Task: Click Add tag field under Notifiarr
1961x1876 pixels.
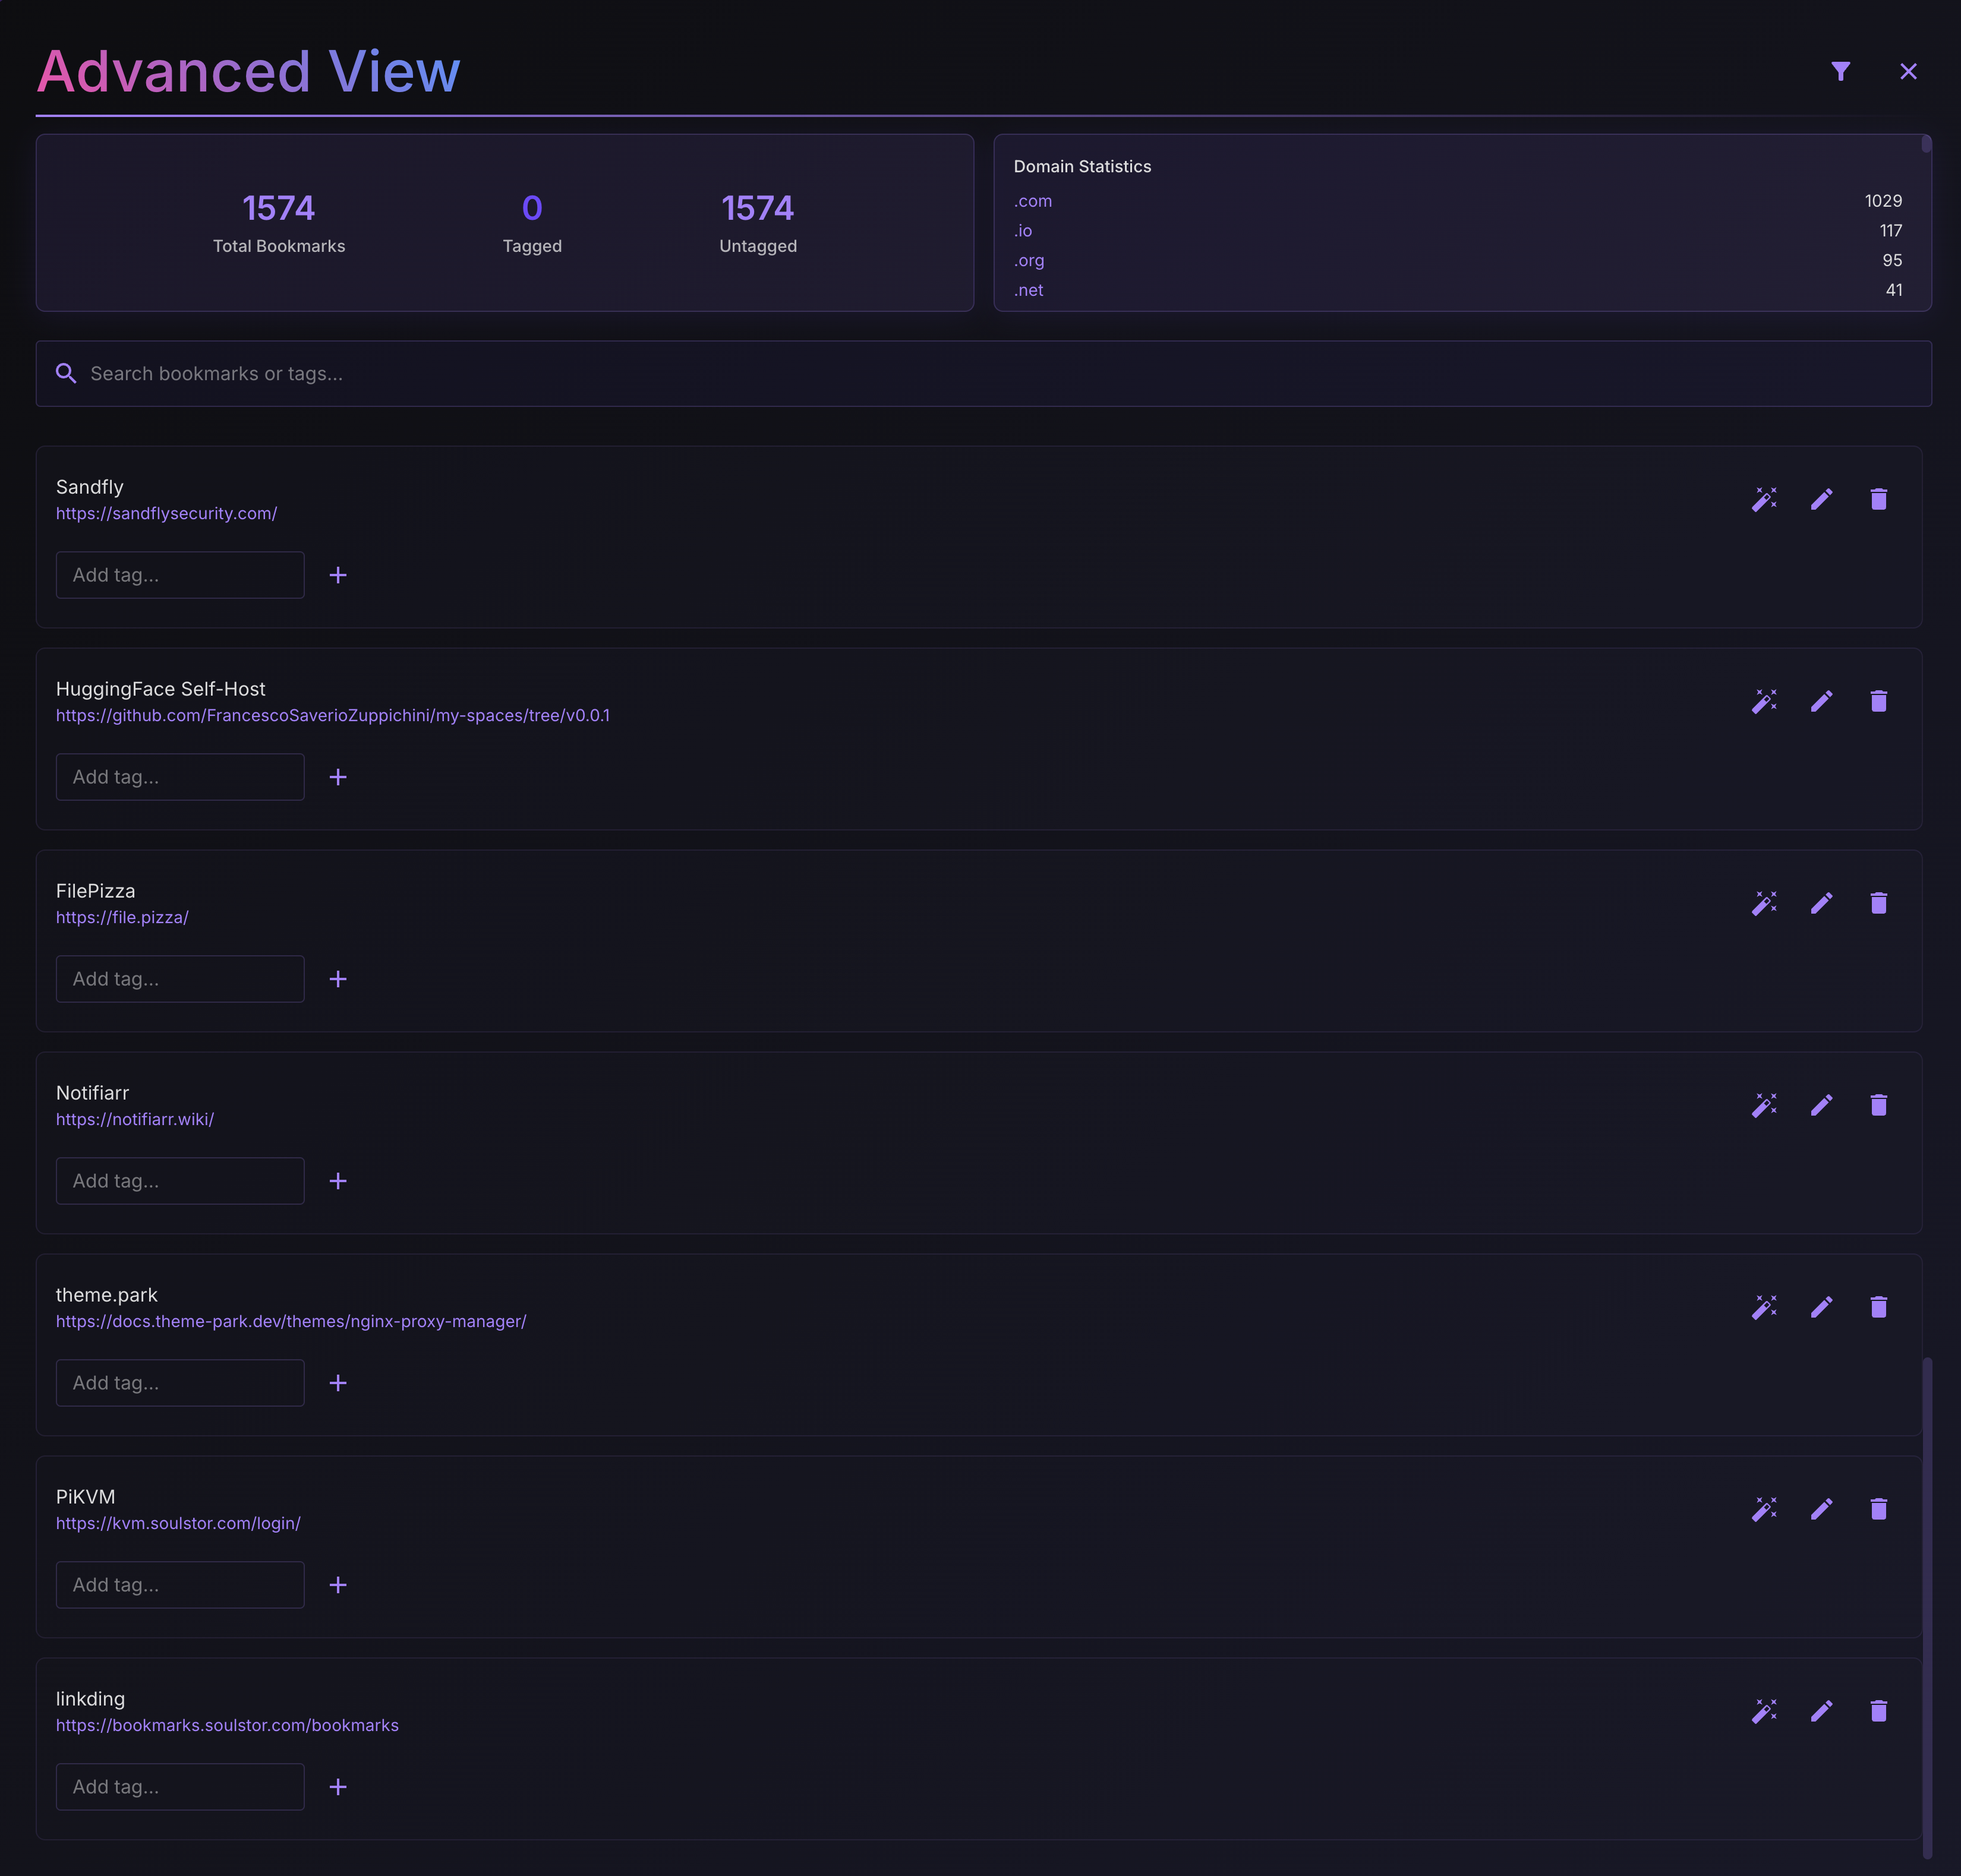Action: (180, 1181)
